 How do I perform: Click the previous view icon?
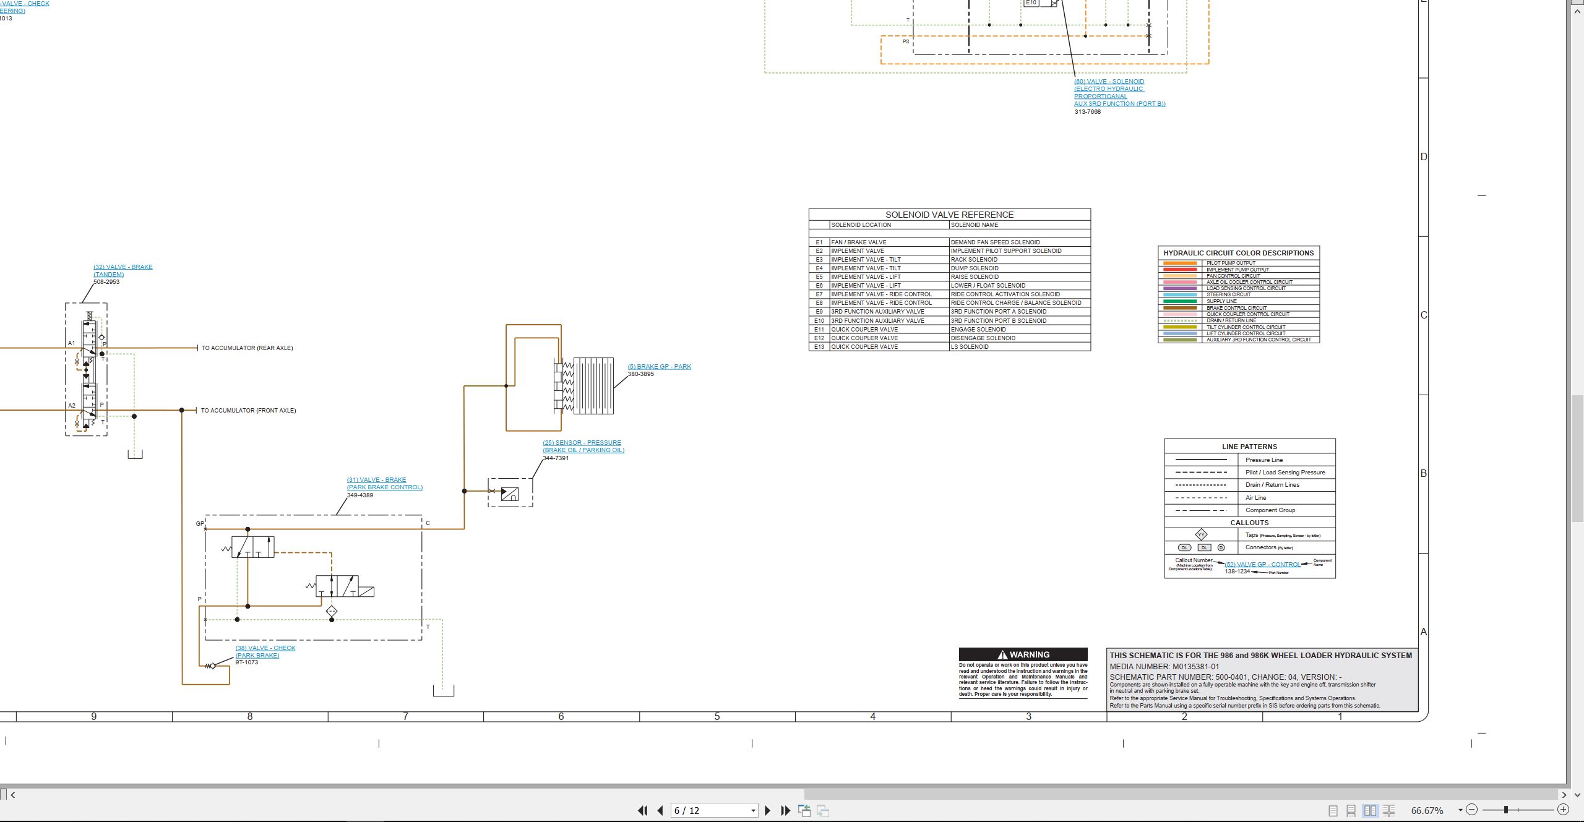pyautogui.click(x=804, y=810)
